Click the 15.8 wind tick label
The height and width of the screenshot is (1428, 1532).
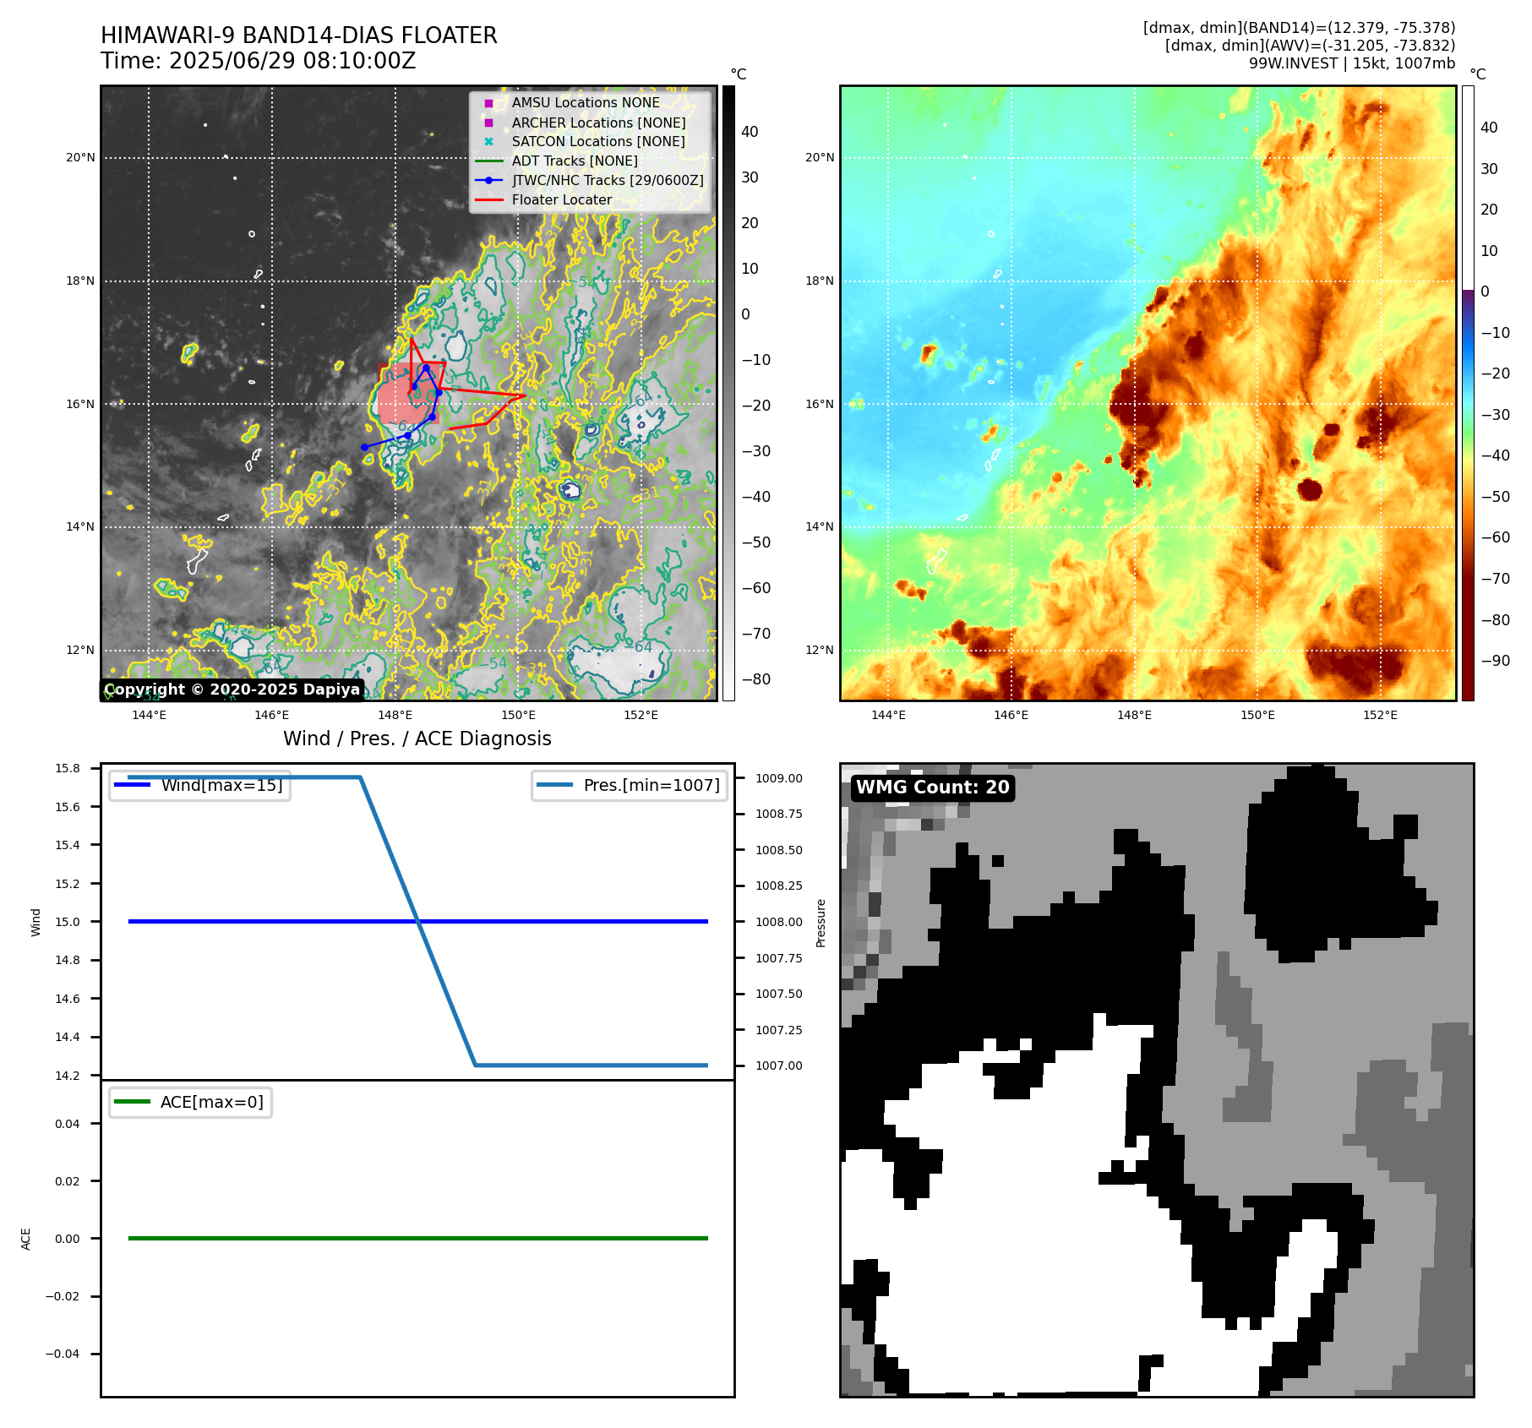(x=68, y=768)
